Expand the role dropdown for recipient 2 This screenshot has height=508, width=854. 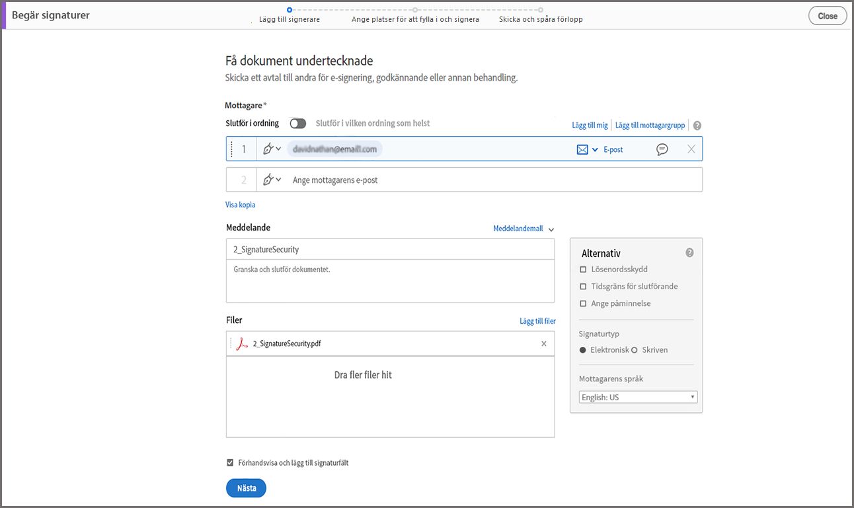[x=278, y=179]
